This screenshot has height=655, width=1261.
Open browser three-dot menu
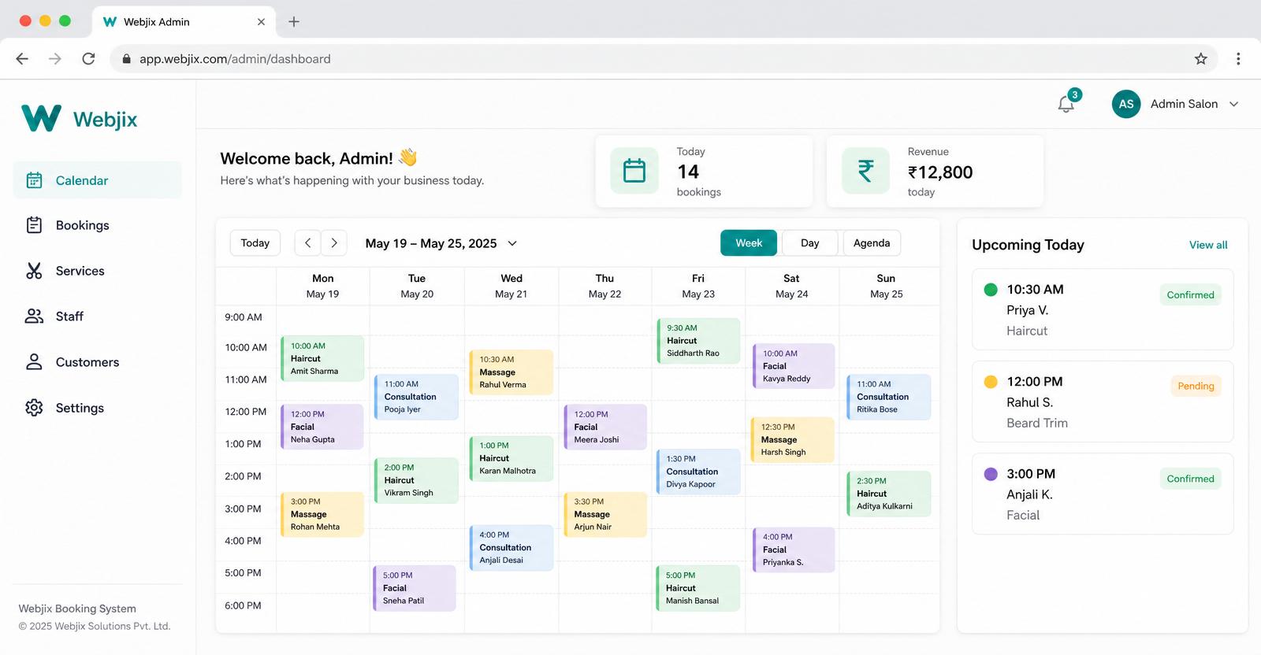pos(1238,59)
